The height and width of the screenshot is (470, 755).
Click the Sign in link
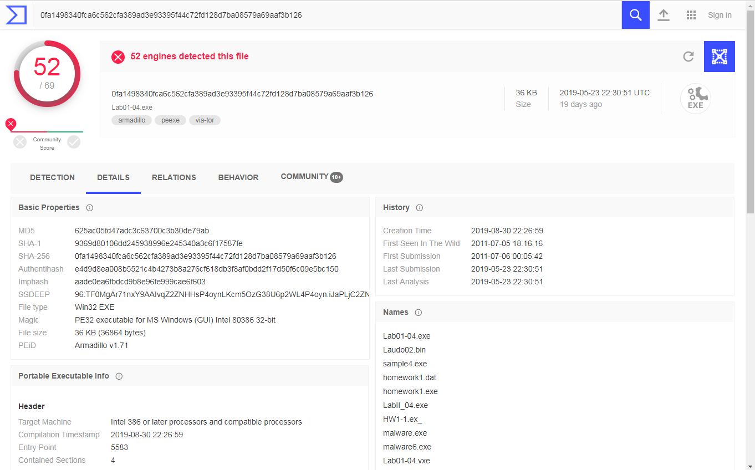coord(720,15)
